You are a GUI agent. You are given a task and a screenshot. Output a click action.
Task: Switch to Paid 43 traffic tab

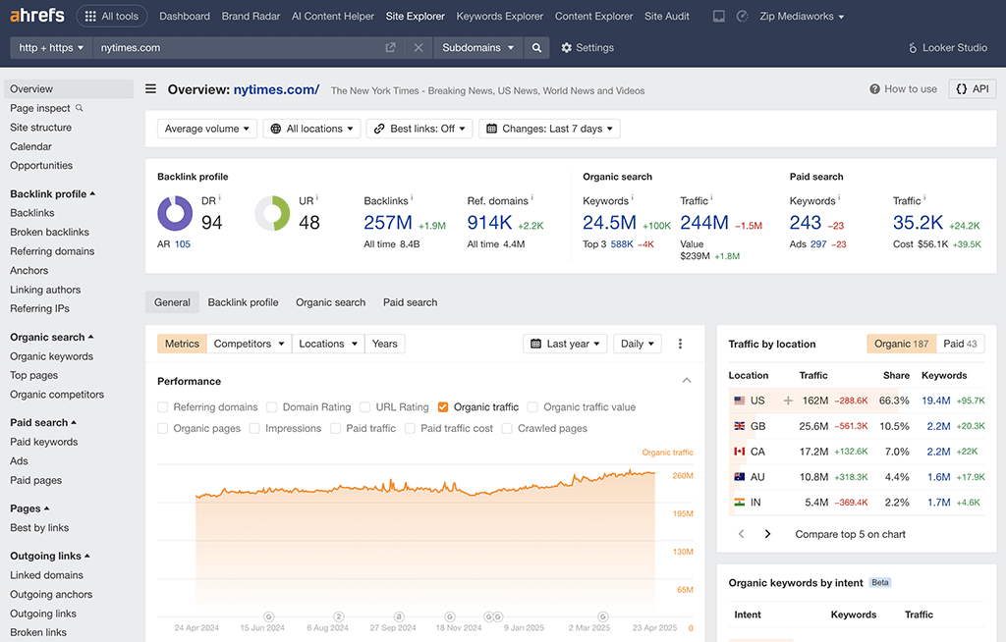[x=960, y=344]
